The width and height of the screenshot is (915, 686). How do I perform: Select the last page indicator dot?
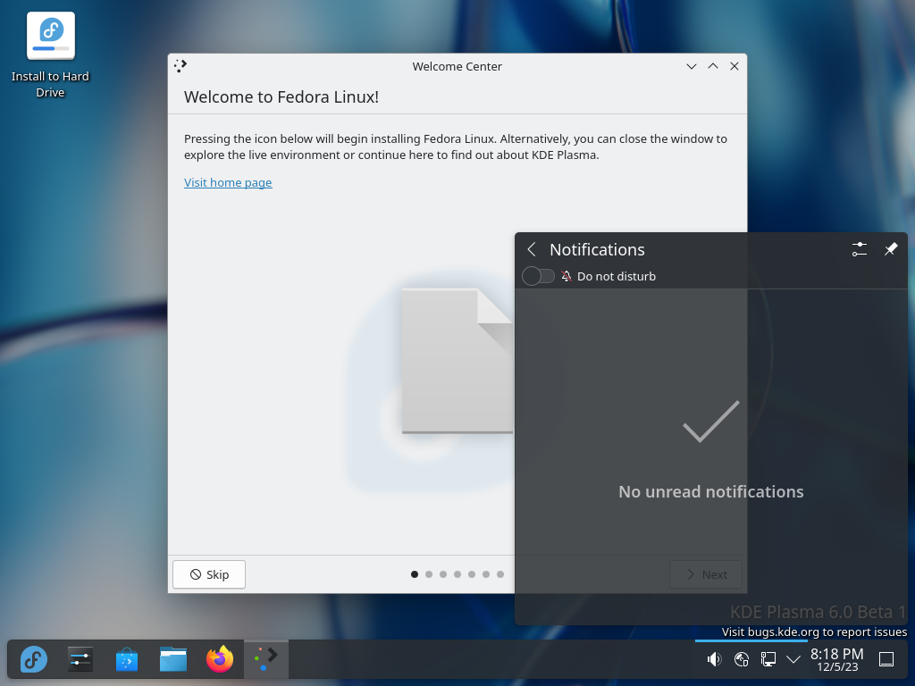pyautogui.click(x=500, y=574)
